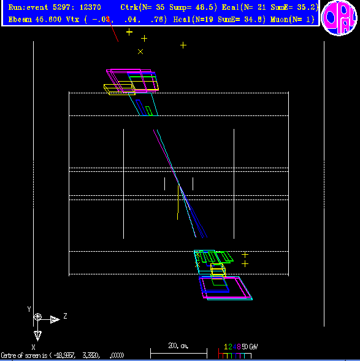Click the rightmost yellow plus marker at top
The width and height of the screenshot is (360, 361).
[x=183, y=45]
